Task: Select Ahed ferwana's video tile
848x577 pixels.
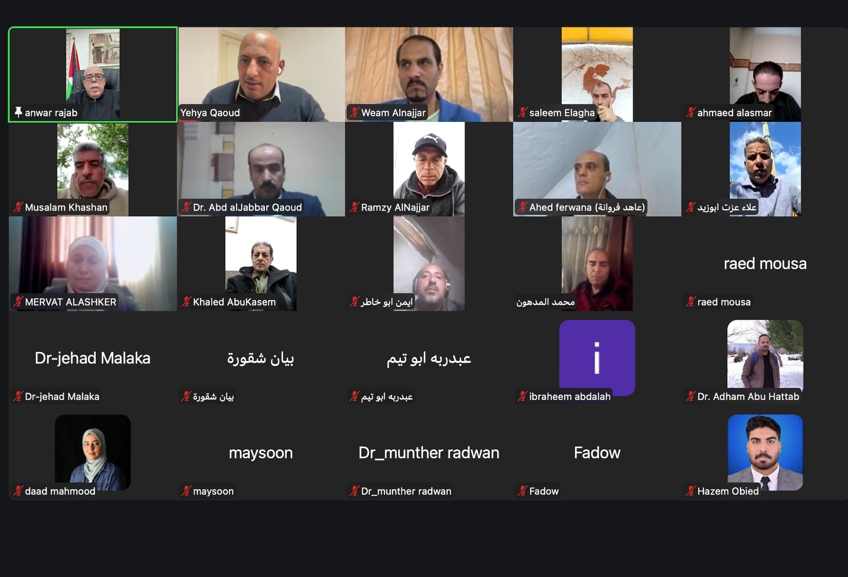Action: [597, 169]
